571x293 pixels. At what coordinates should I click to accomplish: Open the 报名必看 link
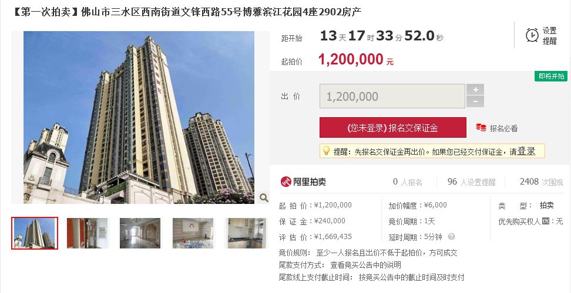click(503, 128)
